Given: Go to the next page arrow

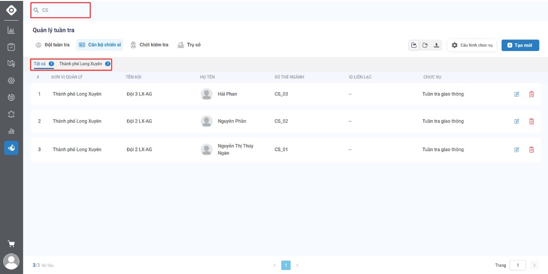Looking at the screenshot, I should point(297,265).
